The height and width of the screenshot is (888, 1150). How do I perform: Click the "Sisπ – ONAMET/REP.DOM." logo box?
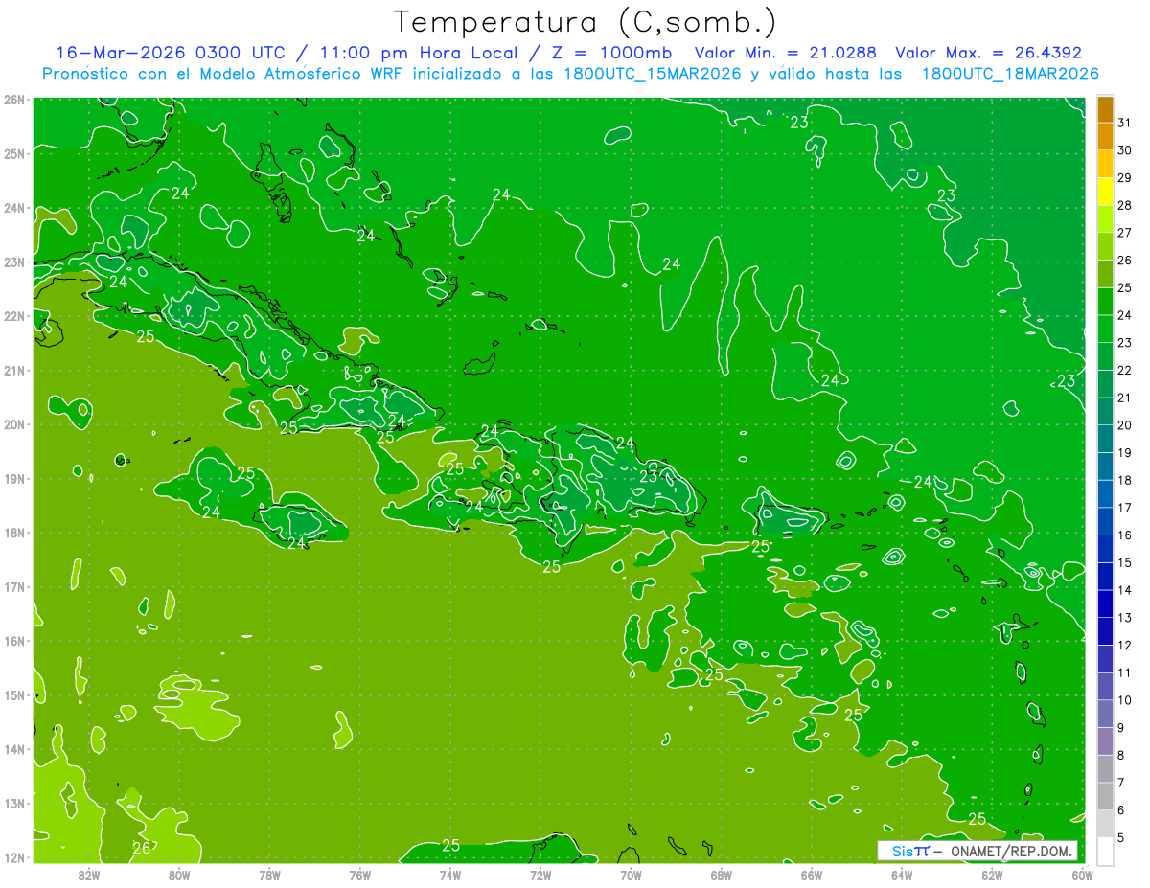[977, 851]
